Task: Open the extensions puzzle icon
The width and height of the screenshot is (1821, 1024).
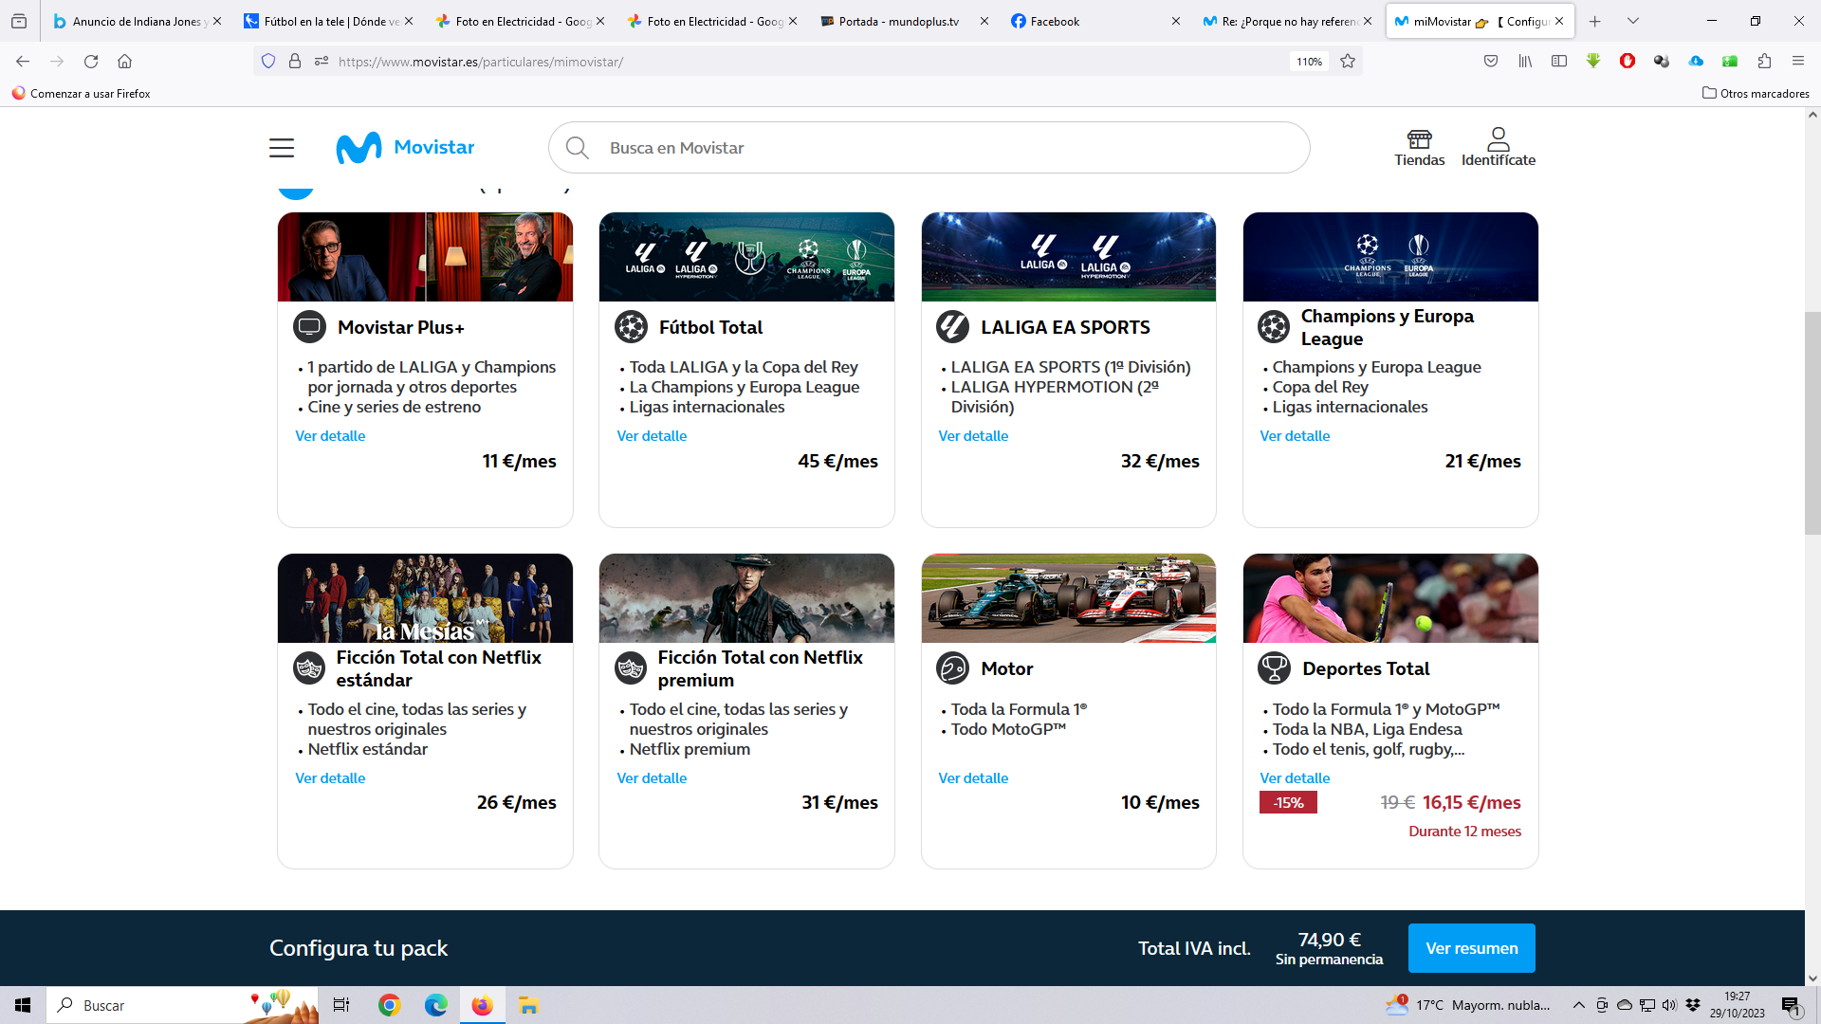Action: pyautogui.click(x=1764, y=62)
